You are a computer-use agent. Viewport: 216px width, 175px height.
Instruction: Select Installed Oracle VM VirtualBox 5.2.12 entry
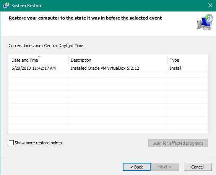105,68
